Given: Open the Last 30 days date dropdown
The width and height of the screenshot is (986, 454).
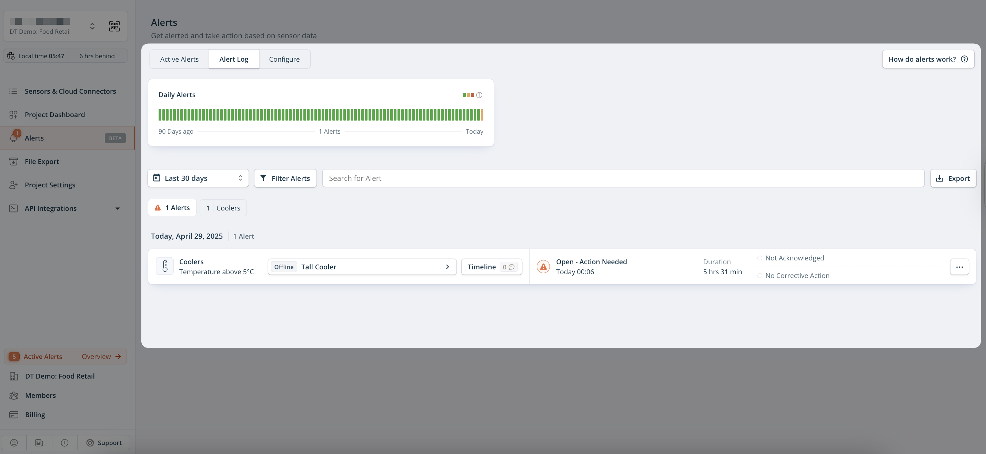Looking at the screenshot, I should pyautogui.click(x=198, y=178).
